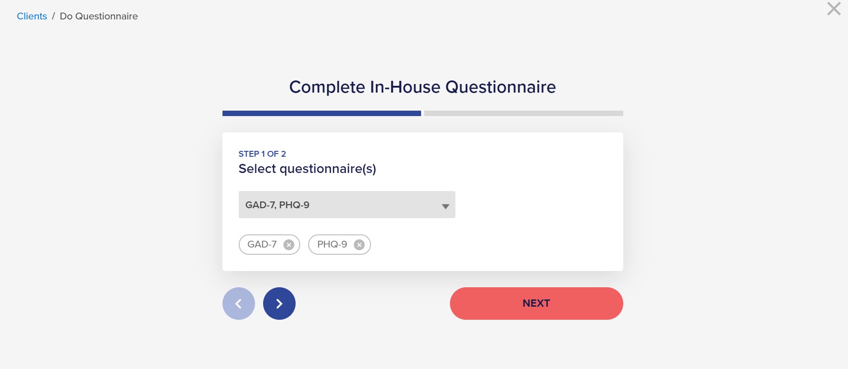Click the forward arrow circle button
Screen dimensions: 848x369
click(x=279, y=304)
